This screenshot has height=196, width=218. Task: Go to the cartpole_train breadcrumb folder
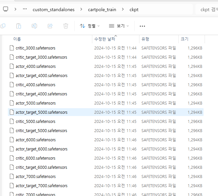tap(102, 10)
